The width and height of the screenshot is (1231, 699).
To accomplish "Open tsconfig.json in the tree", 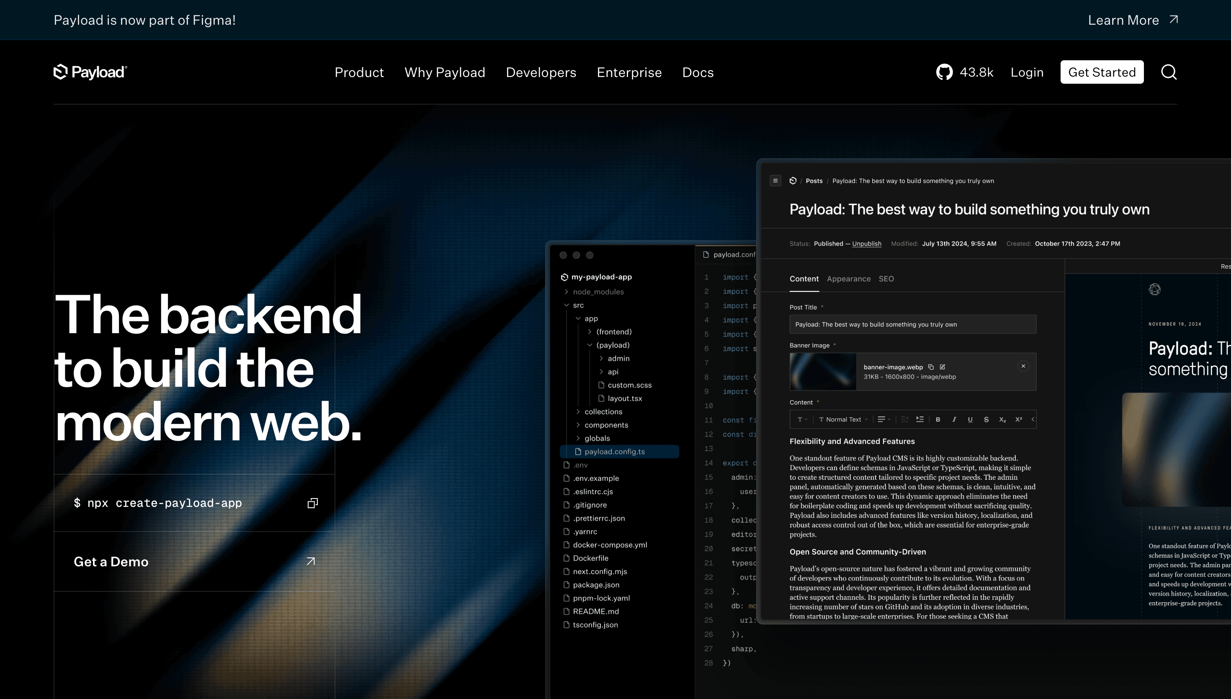I will tap(590, 624).
